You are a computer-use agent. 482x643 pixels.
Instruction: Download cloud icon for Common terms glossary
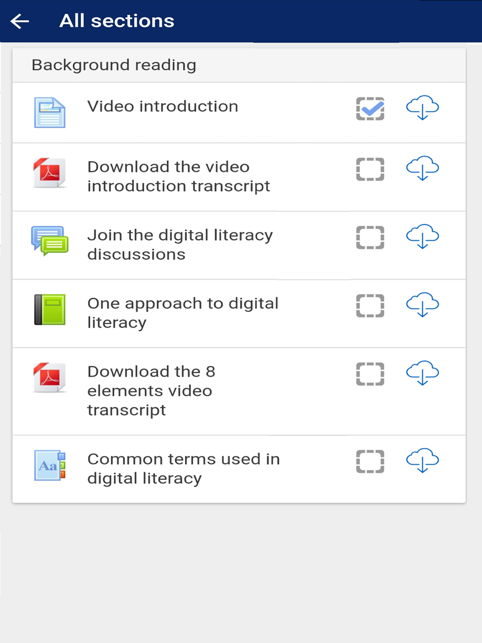422,461
